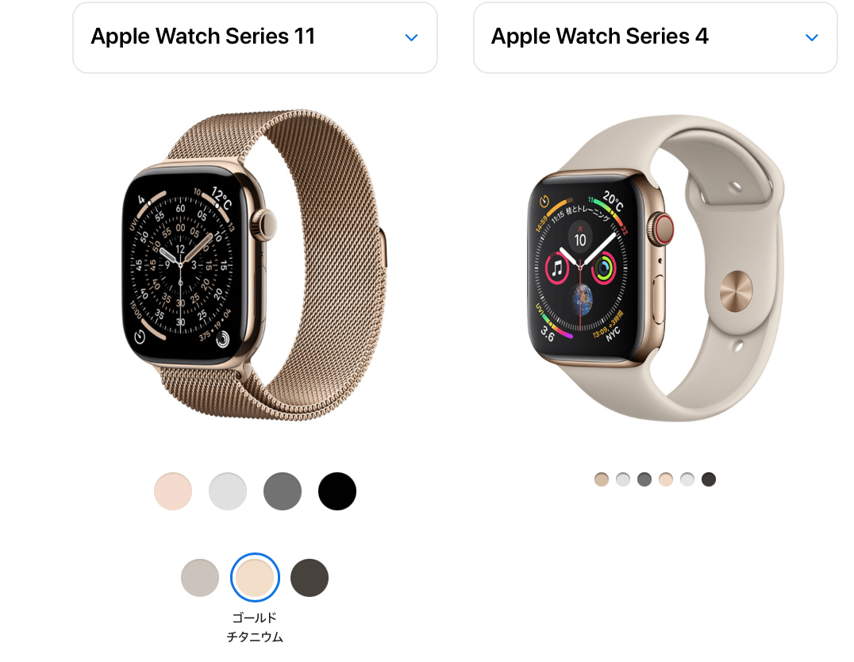This screenshot has width=854, height=662.
Task: Choose the natural titanium beige-gray swatch
Action: (x=200, y=578)
